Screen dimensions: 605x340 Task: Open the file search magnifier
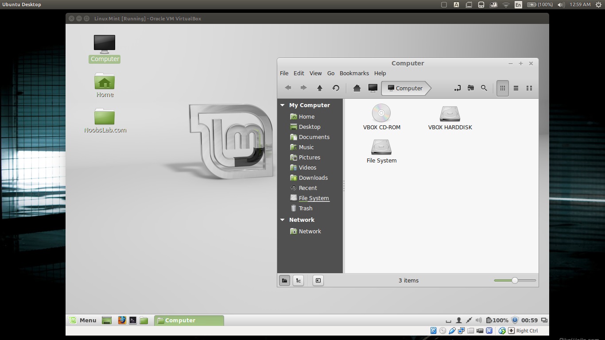(x=484, y=88)
